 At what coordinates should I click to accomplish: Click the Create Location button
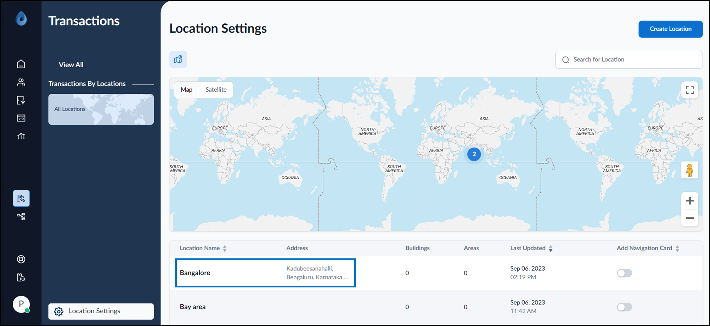670,29
